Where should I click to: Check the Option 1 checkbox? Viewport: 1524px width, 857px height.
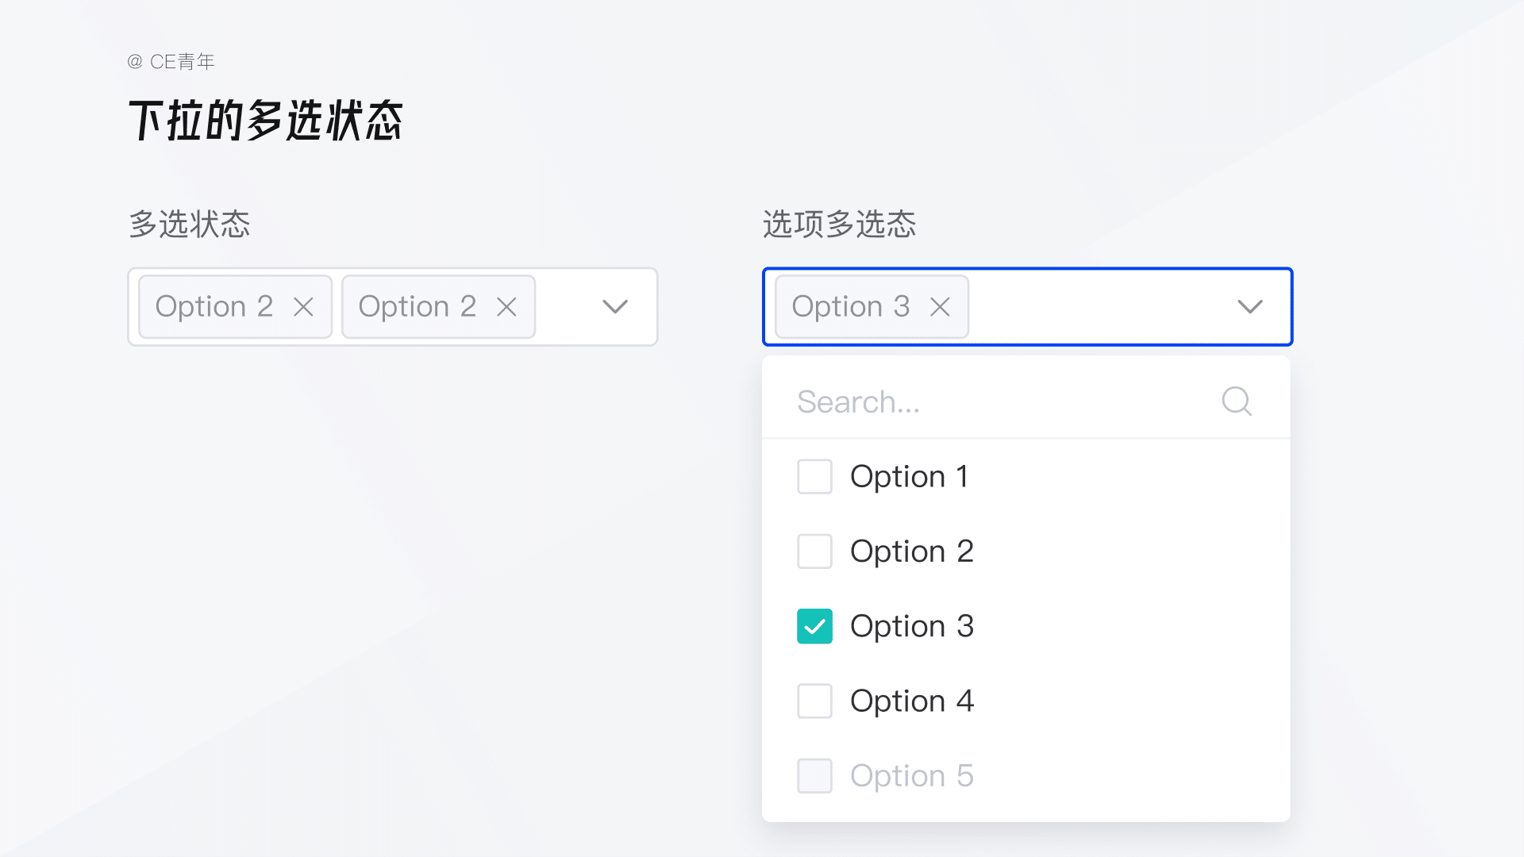[x=814, y=477]
